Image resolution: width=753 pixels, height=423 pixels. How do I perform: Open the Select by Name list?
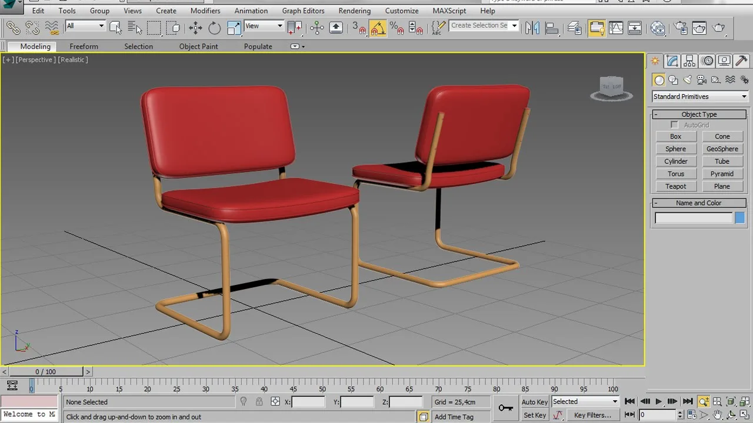tap(135, 28)
